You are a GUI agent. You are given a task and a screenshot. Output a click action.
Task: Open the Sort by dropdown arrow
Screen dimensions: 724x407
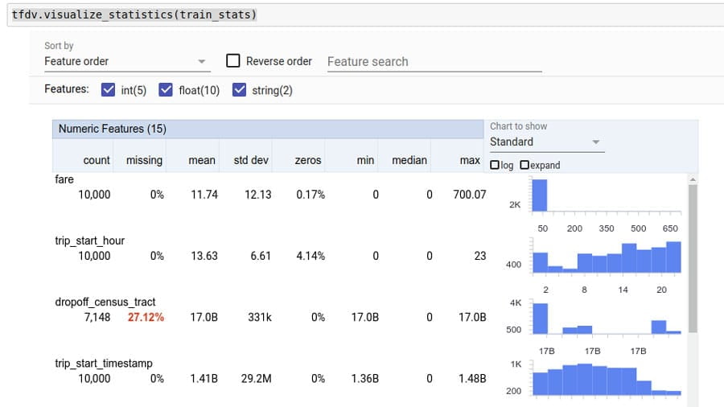point(202,62)
